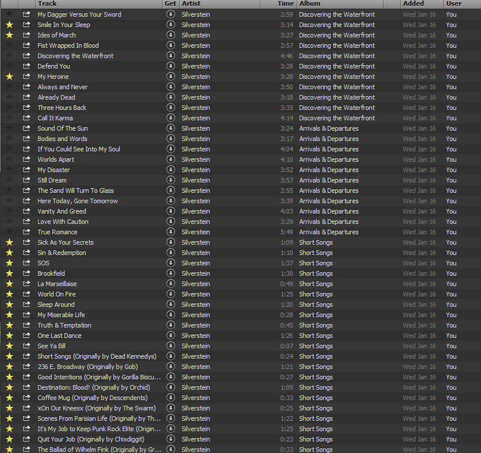The width and height of the screenshot is (481, 453).
Task: Share the track World On Fire
Action: [26, 294]
